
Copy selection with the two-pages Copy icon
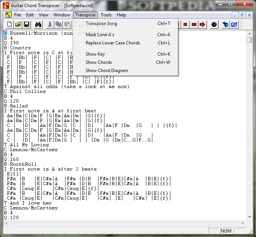click(58, 25)
